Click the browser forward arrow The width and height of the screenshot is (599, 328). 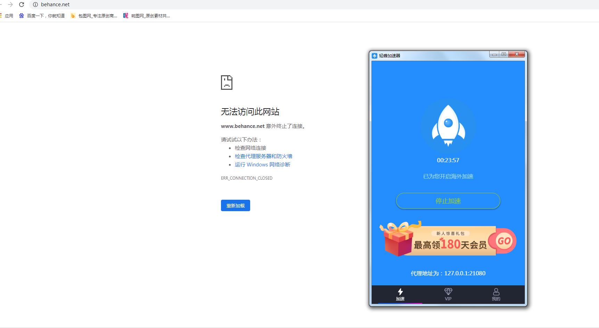click(x=10, y=5)
